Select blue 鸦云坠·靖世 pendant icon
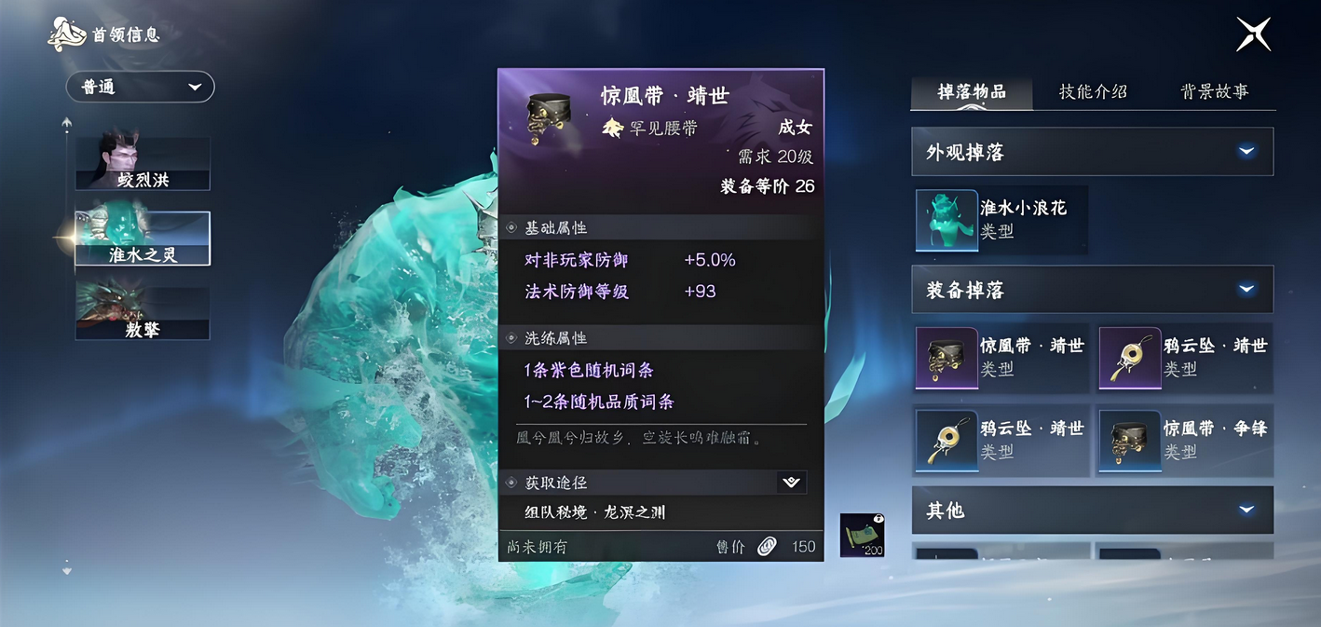Image resolution: width=1321 pixels, height=627 pixels. click(x=946, y=441)
